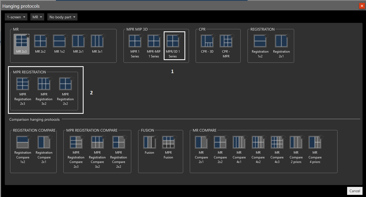Select MPR Registration Compare 2x3 layout

(76, 142)
